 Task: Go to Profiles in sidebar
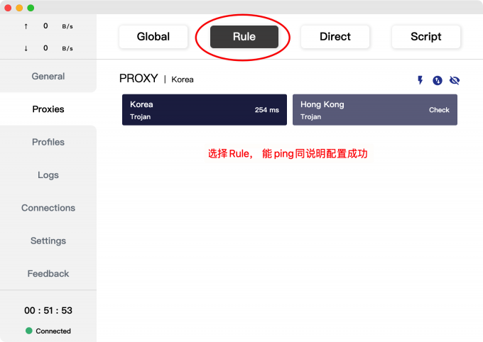(48, 142)
